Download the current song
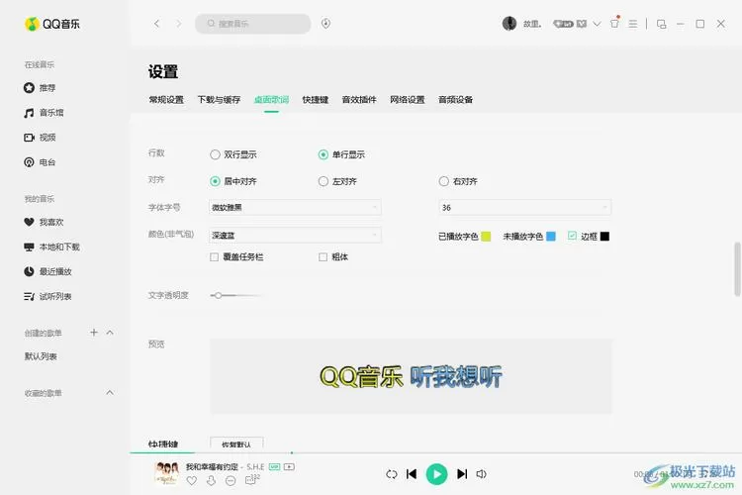The image size is (742, 495). 211,481
